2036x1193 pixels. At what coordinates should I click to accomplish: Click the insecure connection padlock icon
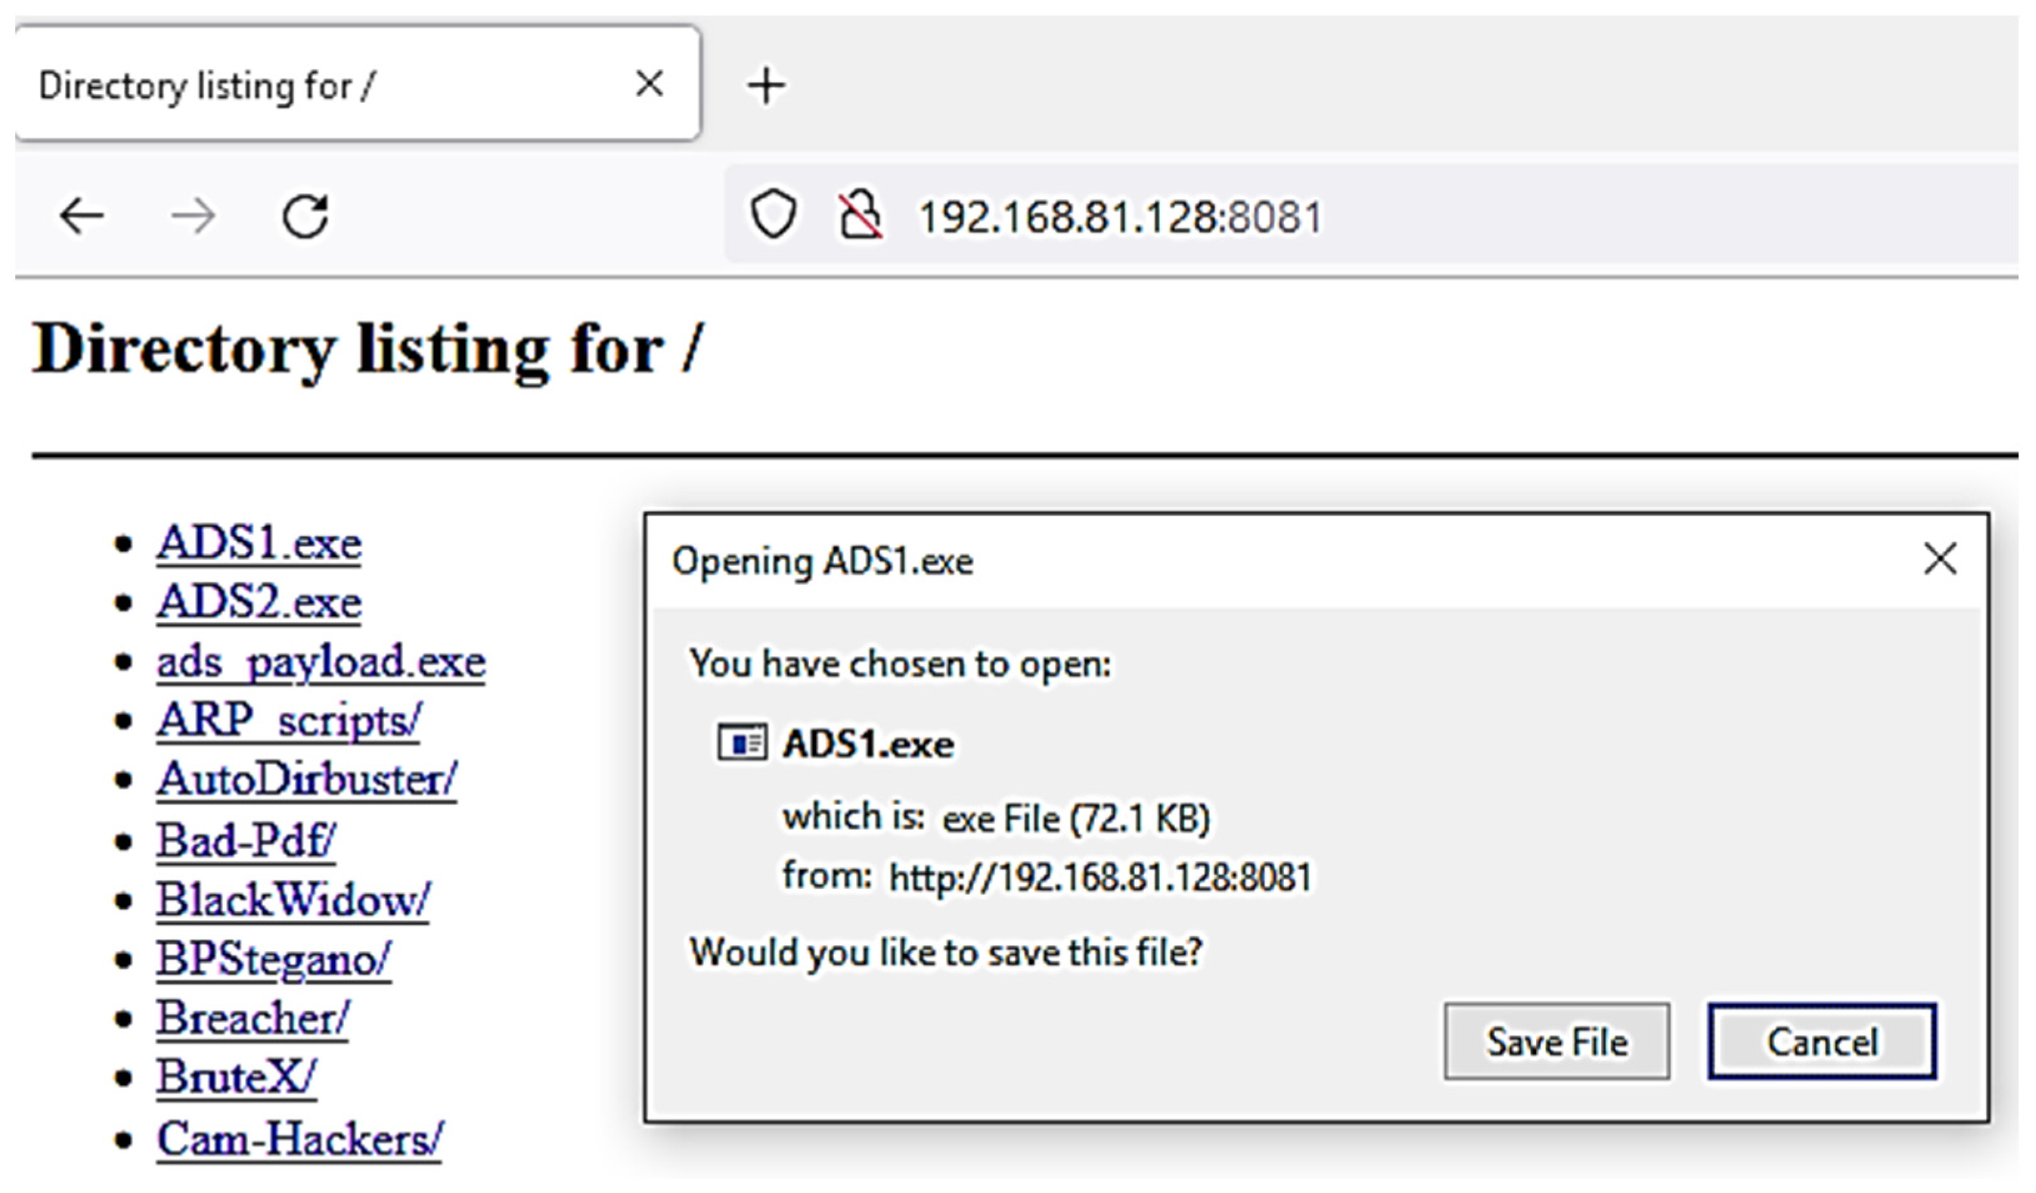click(860, 215)
